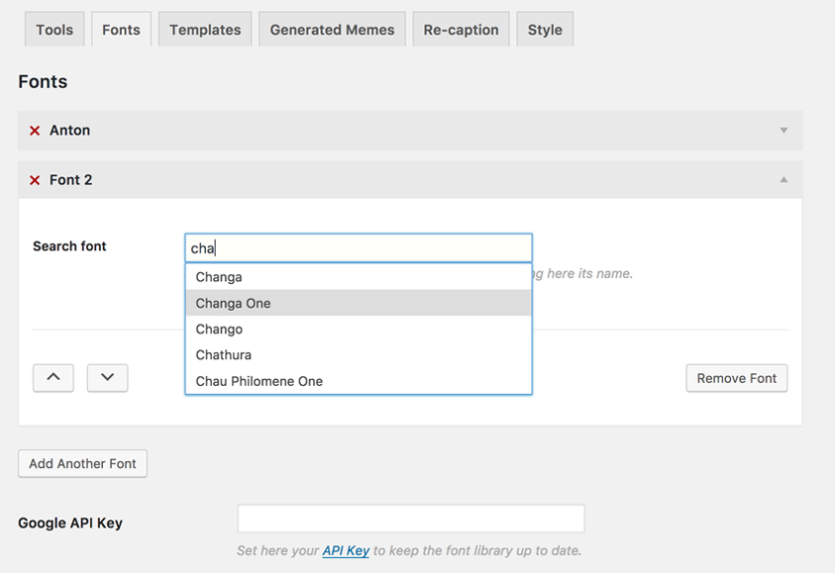Image resolution: width=835 pixels, height=573 pixels.
Task: Move Font 2 up with the up arrow
Action: click(52, 377)
